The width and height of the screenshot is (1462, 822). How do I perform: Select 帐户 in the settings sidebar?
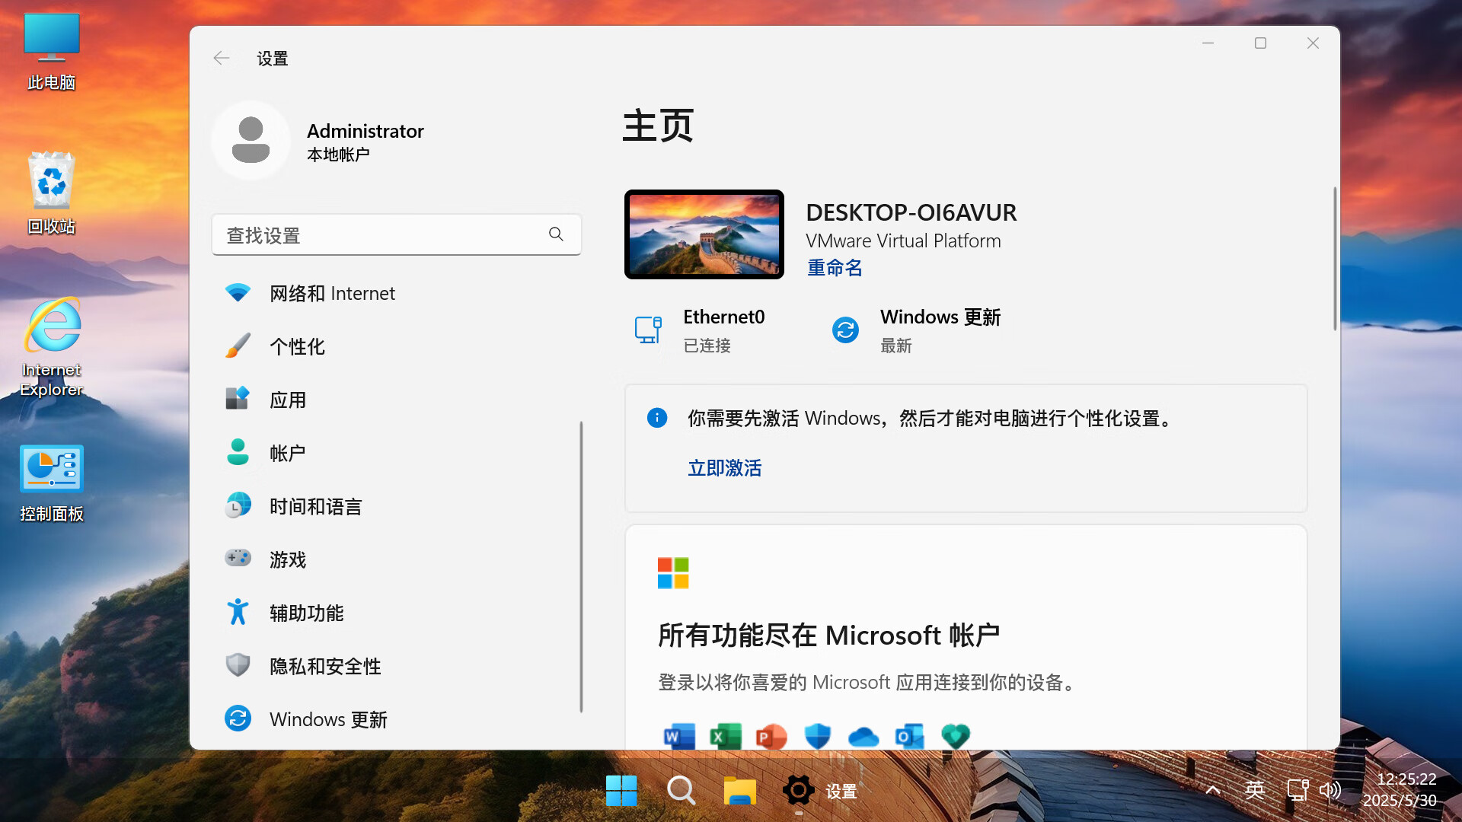(x=287, y=452)
